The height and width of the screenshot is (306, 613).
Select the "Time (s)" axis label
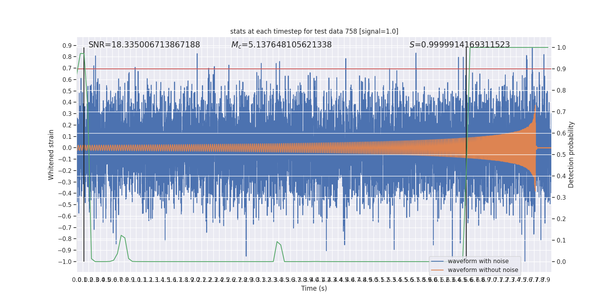pos(314,288)
